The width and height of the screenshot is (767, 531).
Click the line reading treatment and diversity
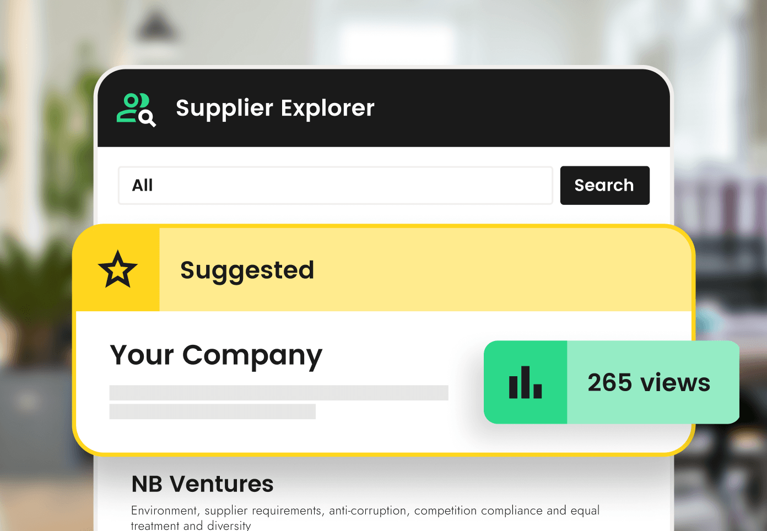click(x=191, y=525)
